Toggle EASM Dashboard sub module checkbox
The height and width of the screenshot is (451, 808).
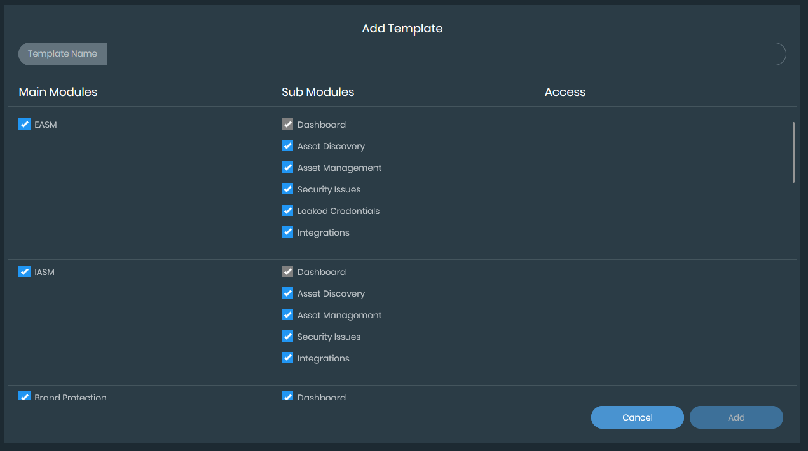[x=287, y=125]
